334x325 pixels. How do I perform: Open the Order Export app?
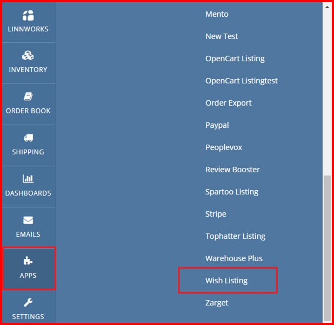[229, 103]
